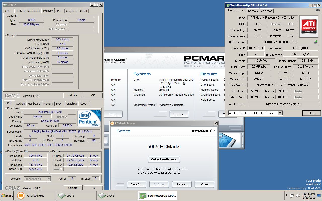
Task: Click the GPU-Z camera screenshot icon
Action: 318,11
